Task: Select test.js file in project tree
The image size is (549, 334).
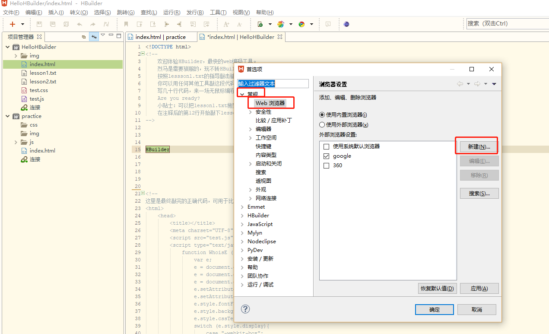Action: point(37,99)
